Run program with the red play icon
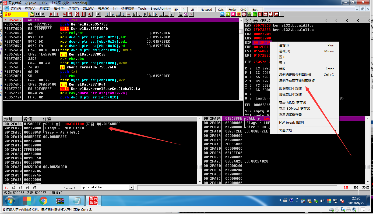This screenshot has height=214, width=373. [51, 14]
